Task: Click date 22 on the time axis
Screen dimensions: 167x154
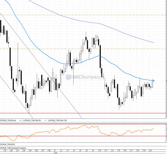Action: coord(152,151)
